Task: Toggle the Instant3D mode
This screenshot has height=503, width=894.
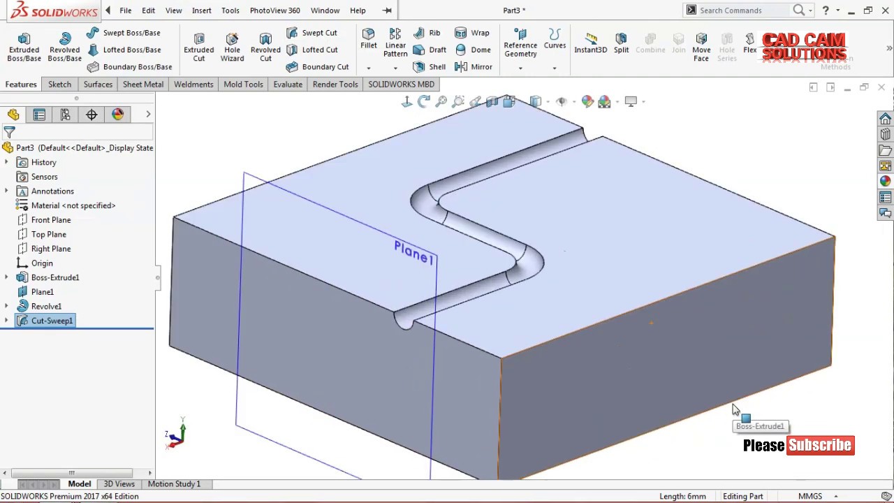Action: [591, 43]
